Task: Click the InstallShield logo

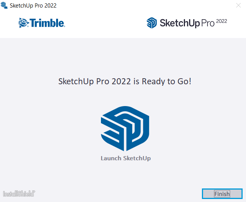Action: coord(19,194)
